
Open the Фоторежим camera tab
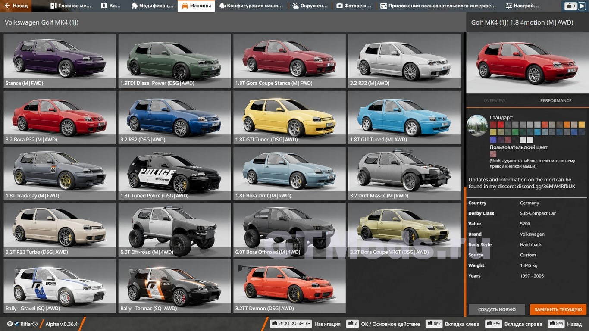354,6
